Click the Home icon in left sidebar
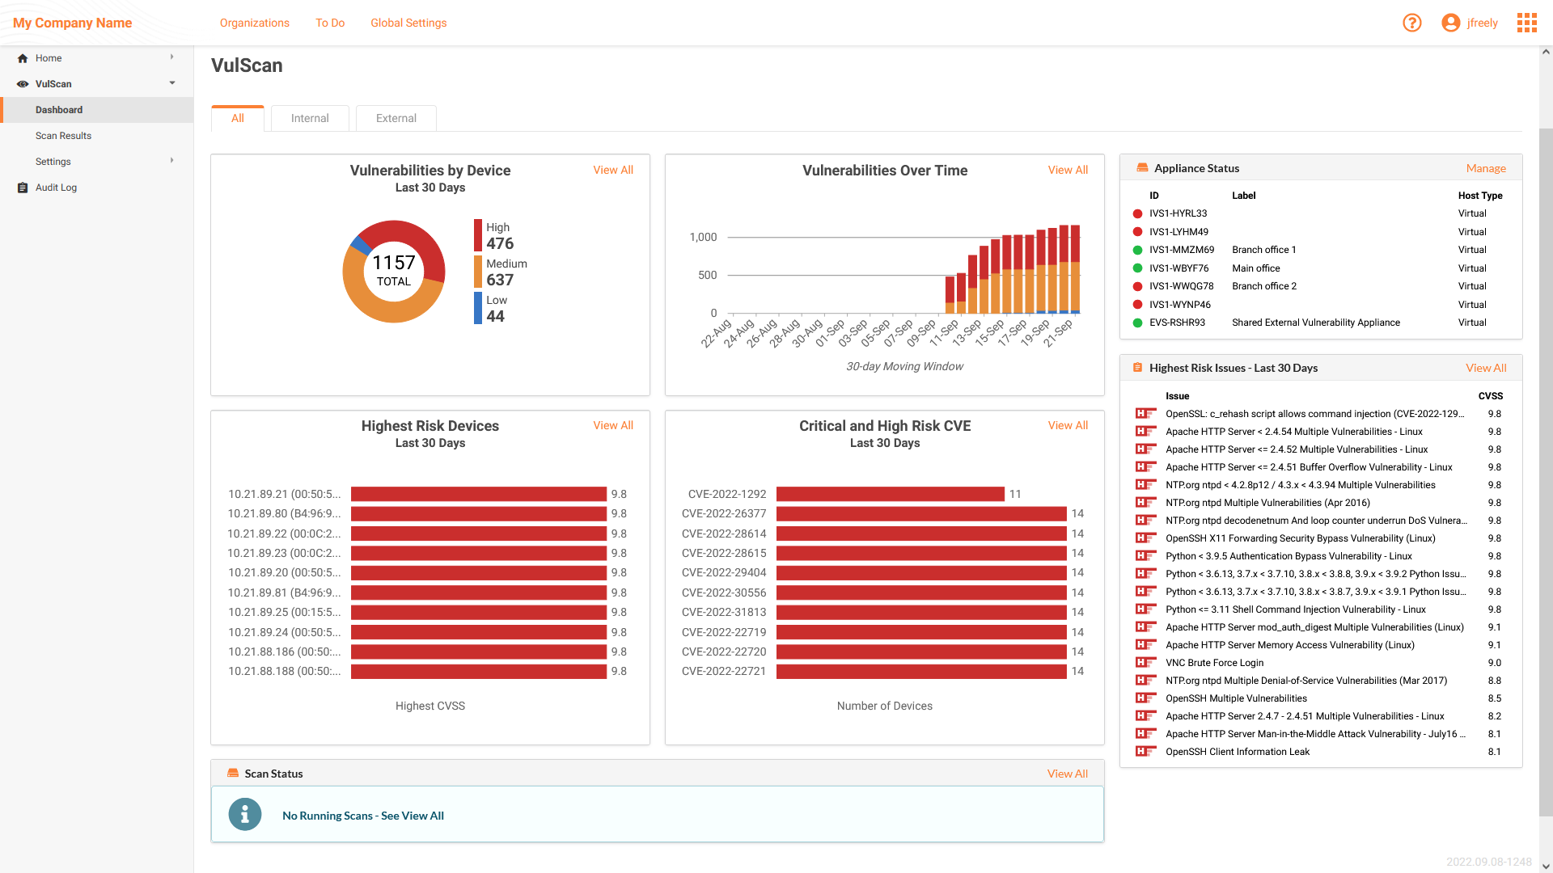Viewport: 1553px width, 873px height. coord(23,57)
